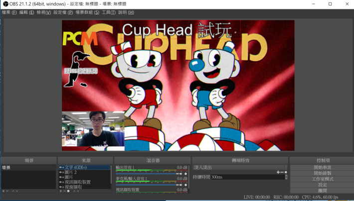Click 開始串流 to start streaming
Viewport: 354px width, 201px height.
point(323,168)
